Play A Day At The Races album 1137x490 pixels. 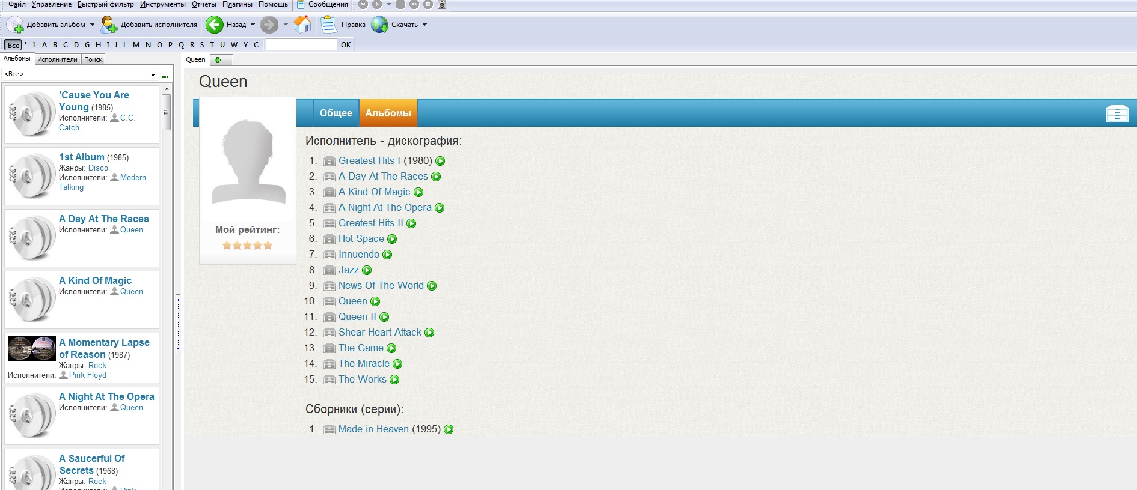coord(436,177)
